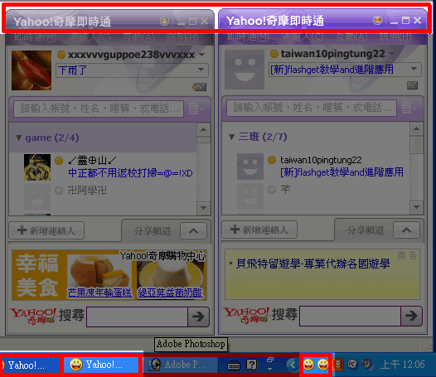Open dropdown arrow next to xxxvvvguppoe238vvvxxx
This screenshot has height=377, width=436.
202,55
